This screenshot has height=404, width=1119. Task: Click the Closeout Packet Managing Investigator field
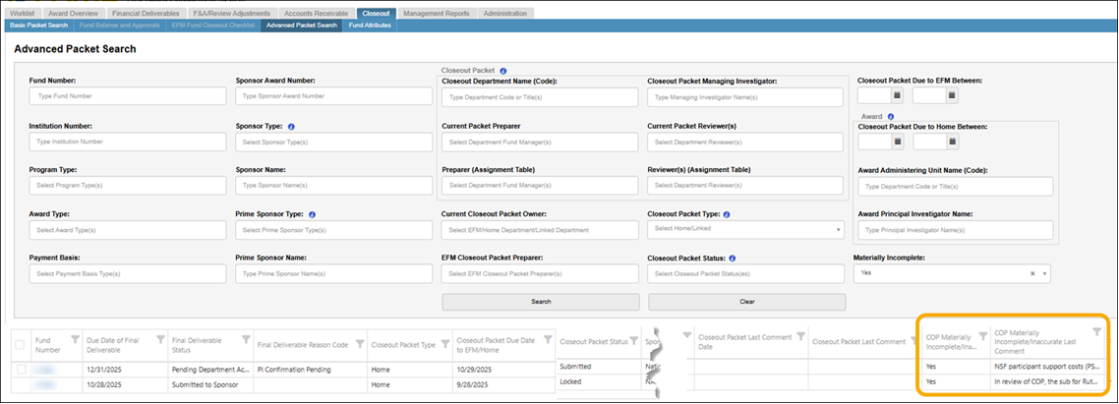pyautogui.click(x=745, y=97)
